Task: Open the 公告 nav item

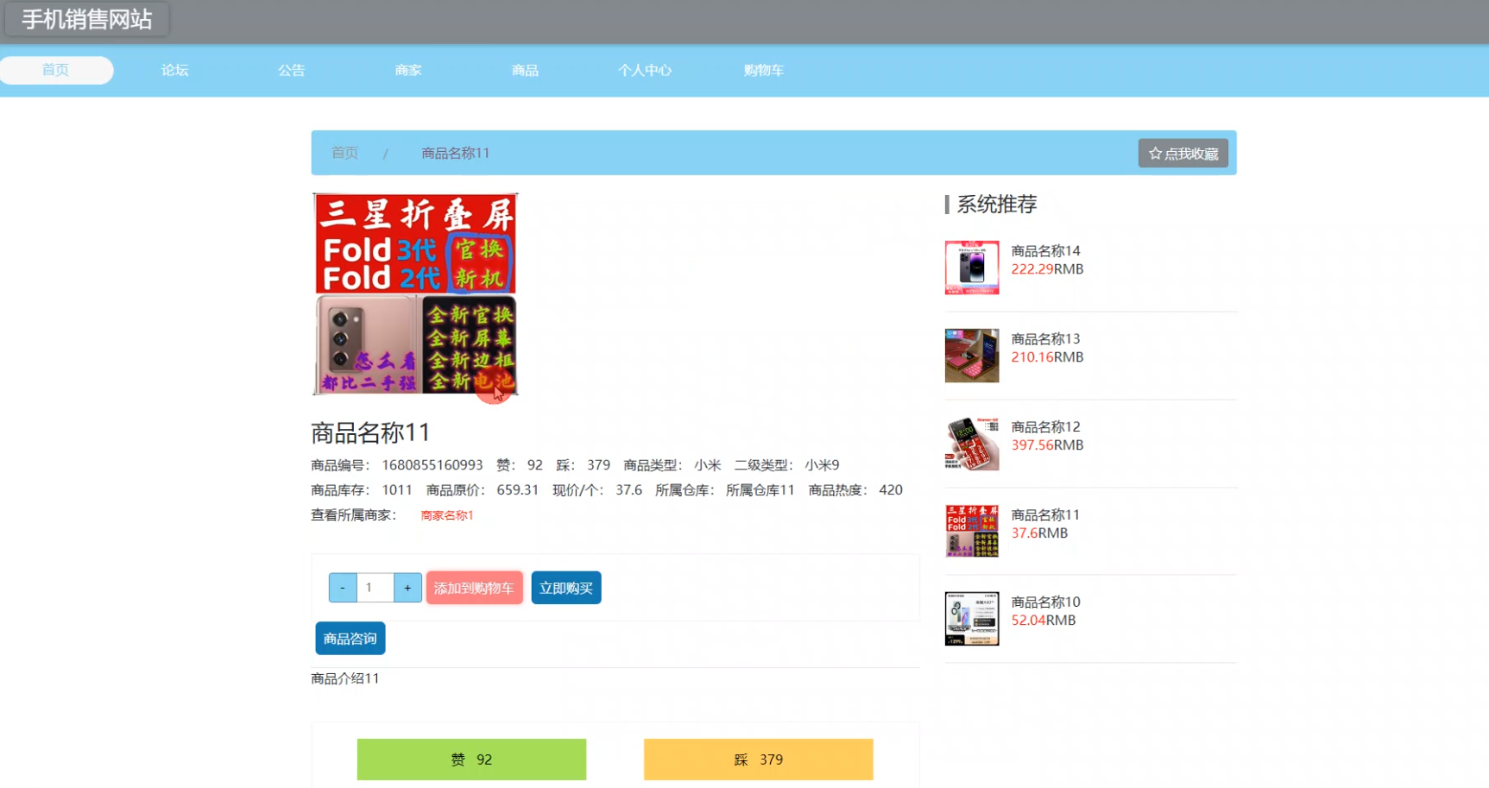Action: pyautogui.click(x=292, y=70)
